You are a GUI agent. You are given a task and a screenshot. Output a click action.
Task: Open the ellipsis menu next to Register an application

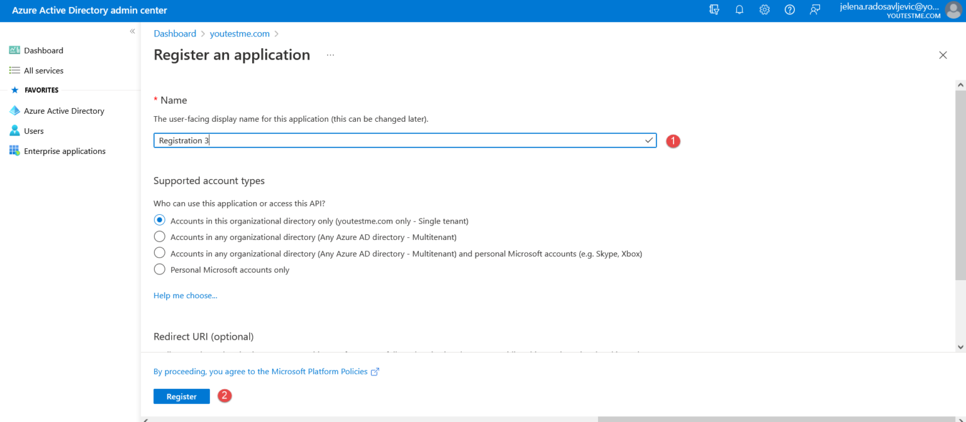click(330, 55)
